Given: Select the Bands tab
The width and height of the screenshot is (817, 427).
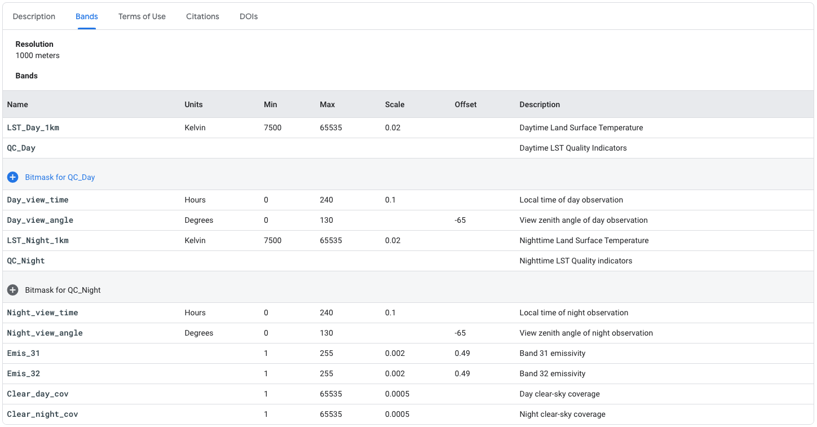Looking at the screenshot, I should tap(87, 16).
